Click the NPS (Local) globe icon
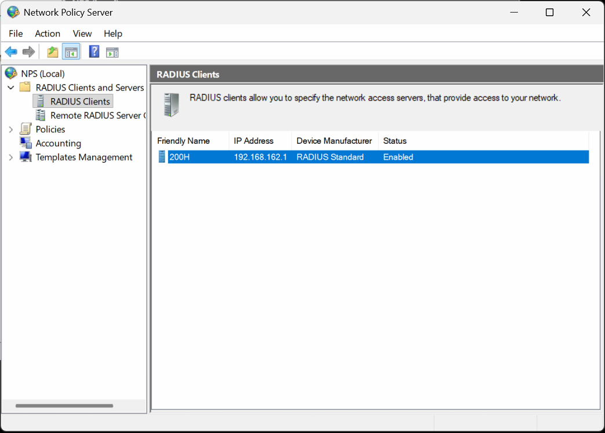Image resolution: width=605 pixels, height=433 pixels. click(11, 73)
